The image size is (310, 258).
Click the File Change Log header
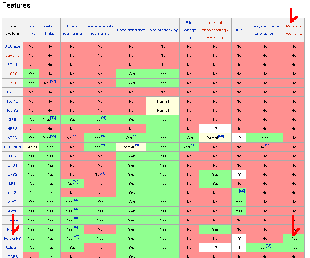pyautogui.click(x=189, y=30)
